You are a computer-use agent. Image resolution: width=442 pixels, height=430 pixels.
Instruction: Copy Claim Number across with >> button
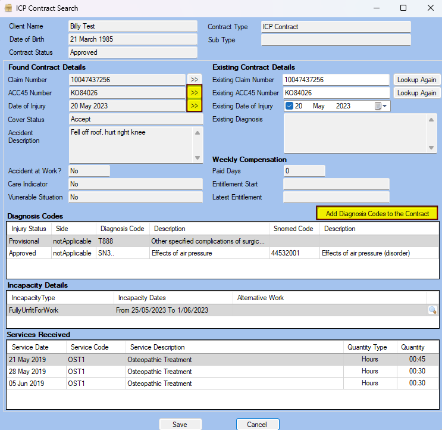pos(194,80)
